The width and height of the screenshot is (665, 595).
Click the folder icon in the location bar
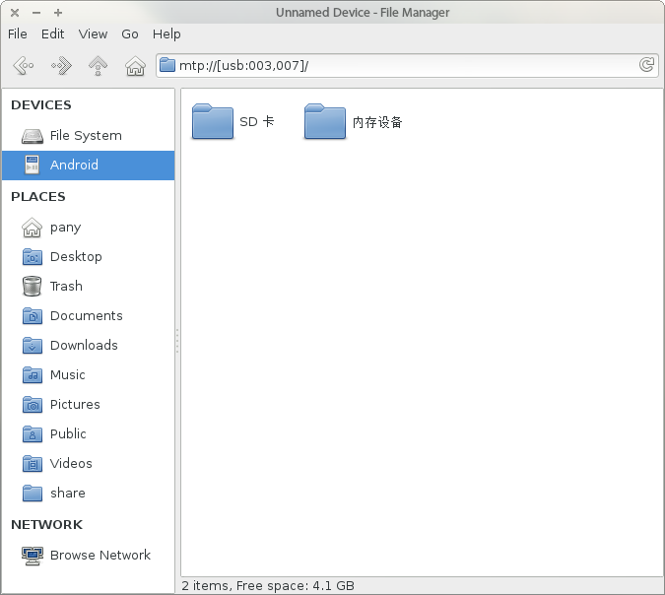[167, 65]
